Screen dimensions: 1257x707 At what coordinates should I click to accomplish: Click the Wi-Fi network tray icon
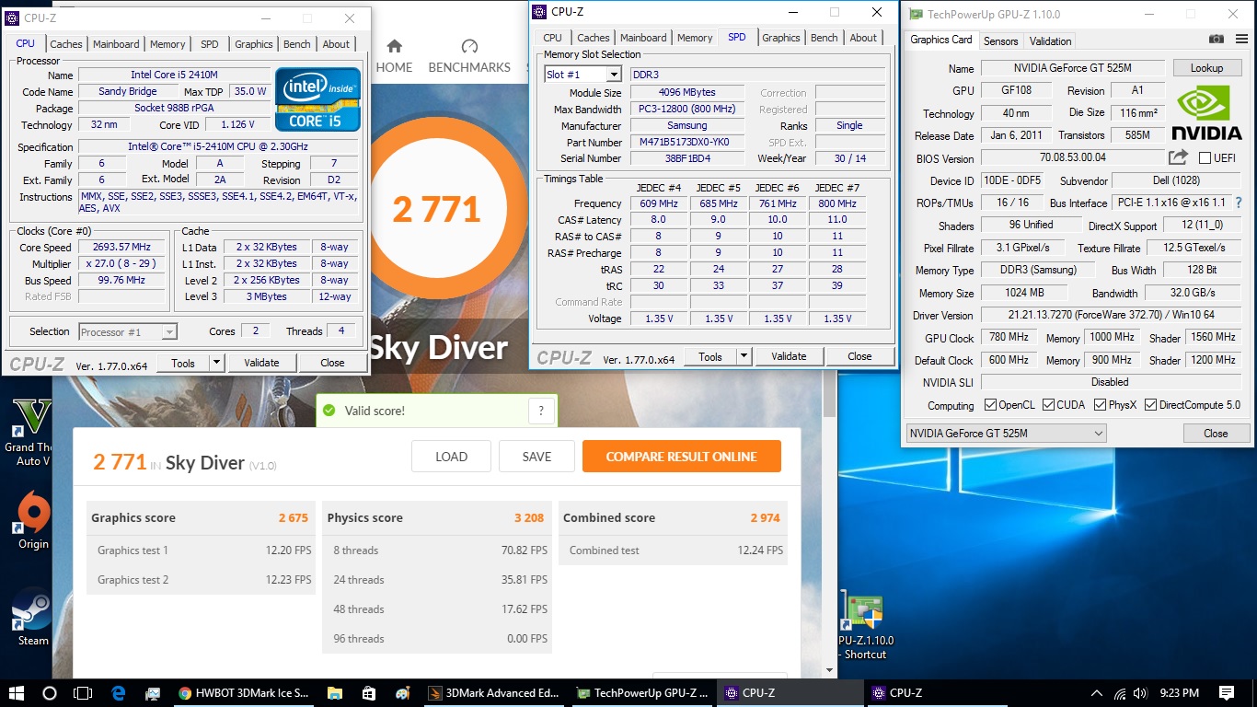[1118, 693]
